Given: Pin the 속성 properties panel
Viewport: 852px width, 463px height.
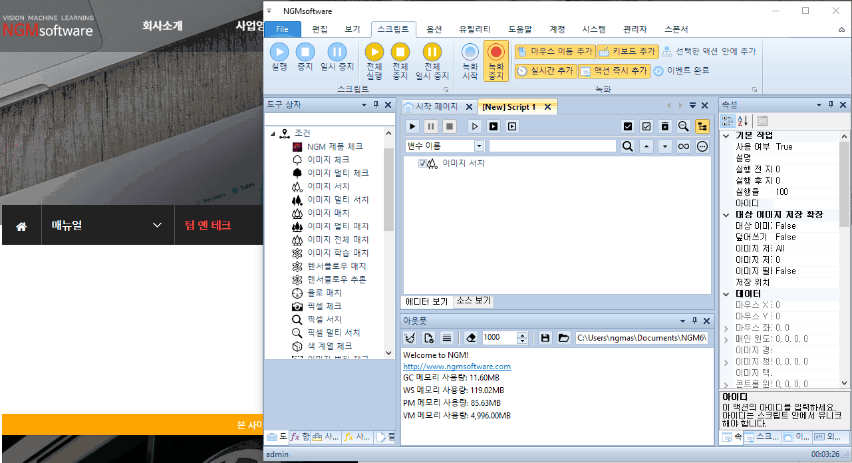Looking at the screenshot, I should coord(831,105).
